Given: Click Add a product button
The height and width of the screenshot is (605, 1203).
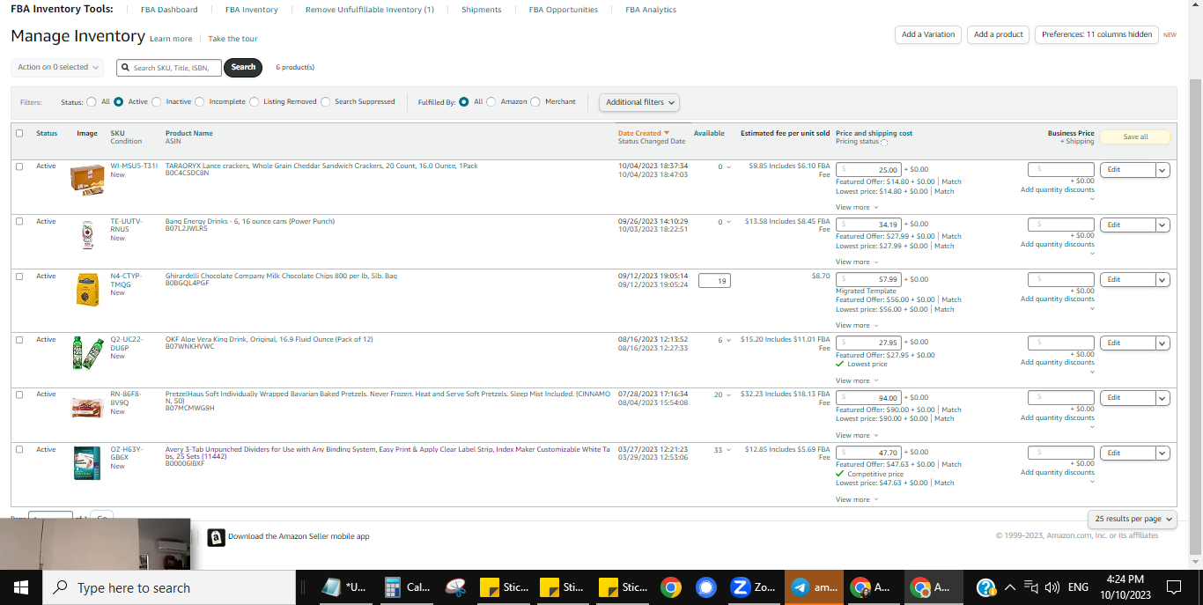Looking at the screenshot, I should click(999, 34).
